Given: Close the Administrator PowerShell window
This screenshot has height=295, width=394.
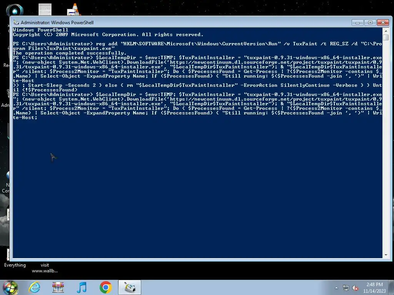Looking at the screenshot, I should (383, 23).
